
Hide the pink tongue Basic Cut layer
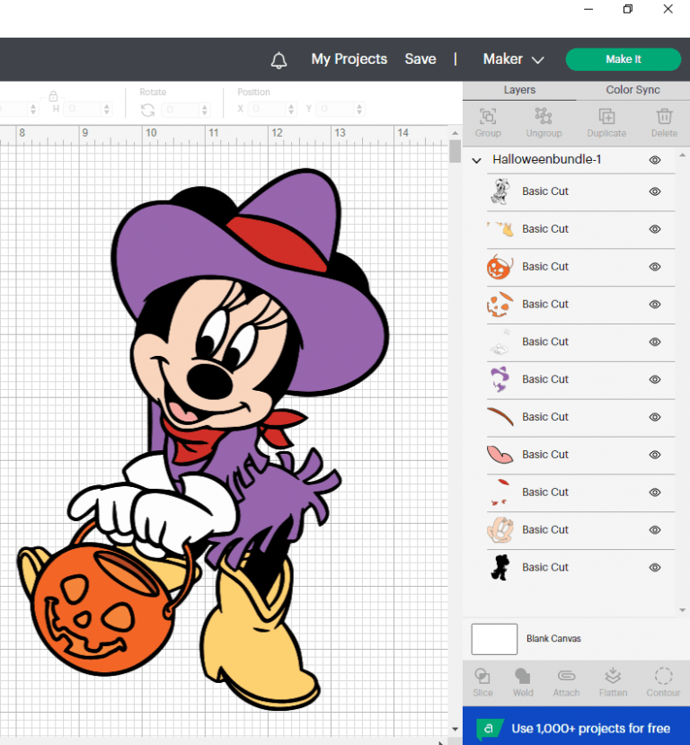(x=655, y=455)
